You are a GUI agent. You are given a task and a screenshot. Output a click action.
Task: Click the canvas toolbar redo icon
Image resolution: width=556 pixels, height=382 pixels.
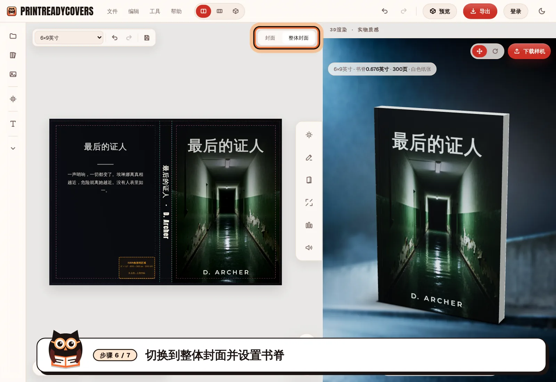[x=129, y=38]
